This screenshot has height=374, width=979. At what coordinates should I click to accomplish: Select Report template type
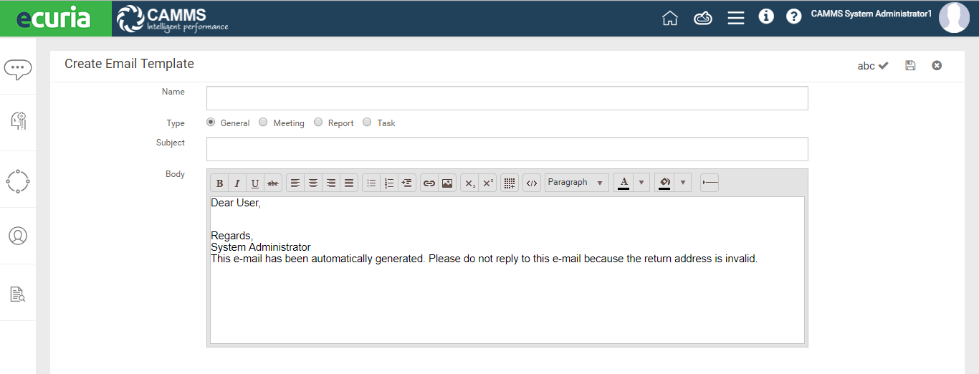(318, 123)
